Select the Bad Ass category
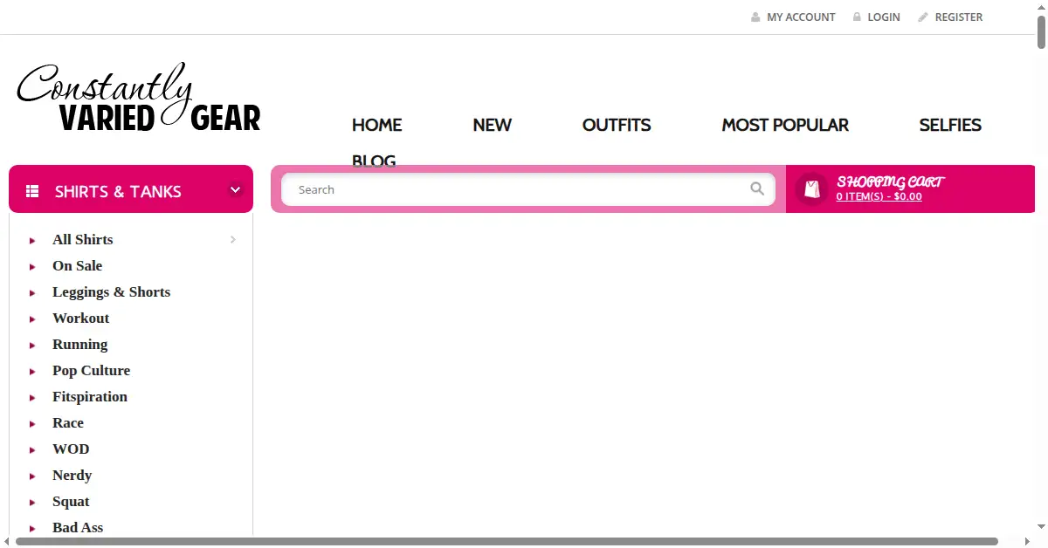The width and height of the screenshot is (1048, 548). pyautogui.click(x=78, y=528)
